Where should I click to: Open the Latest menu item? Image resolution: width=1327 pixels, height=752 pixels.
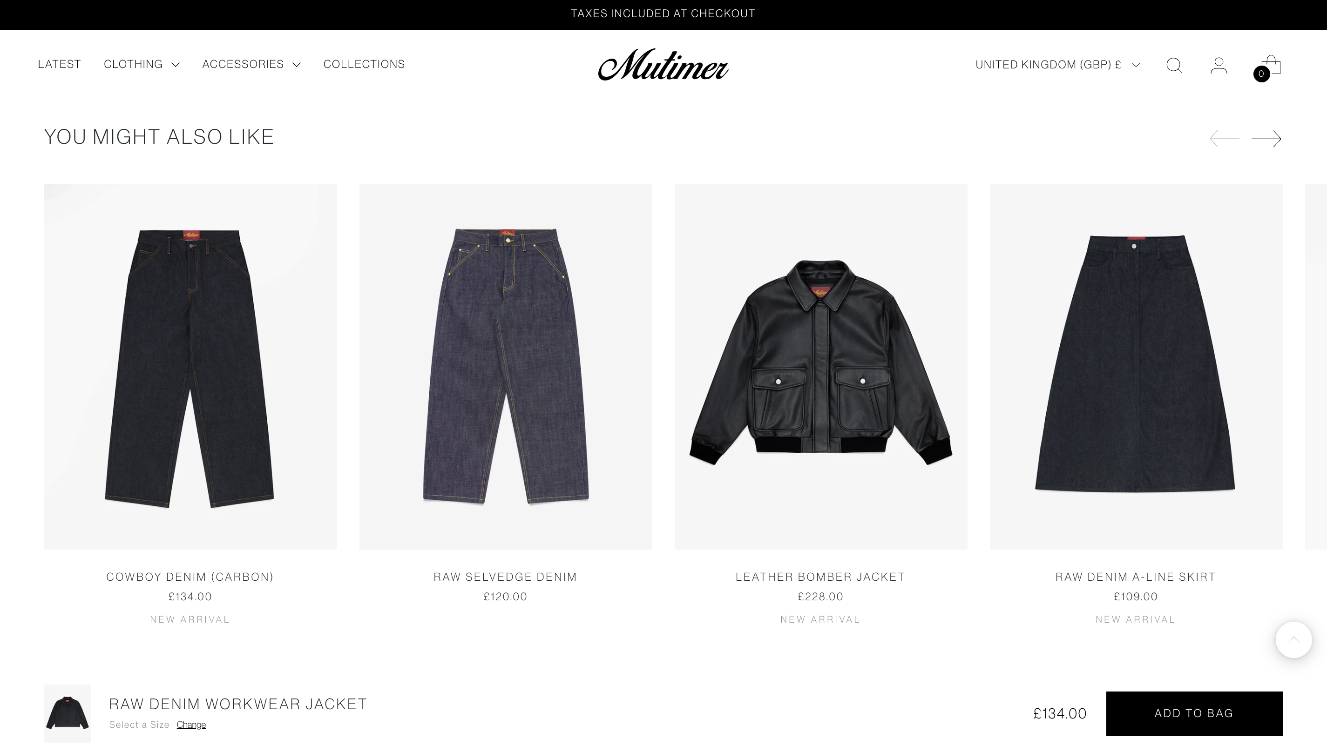point(60,64)
